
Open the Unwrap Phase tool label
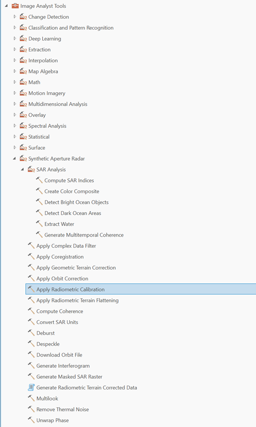[x=53, y=420]
